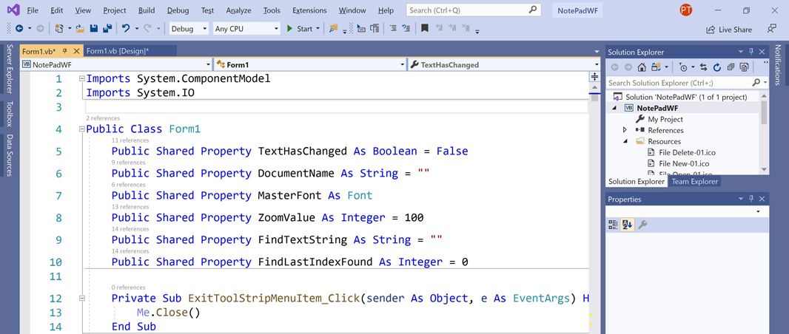
Task: Open the Live Share feedback icon
Action: (771, 29)
